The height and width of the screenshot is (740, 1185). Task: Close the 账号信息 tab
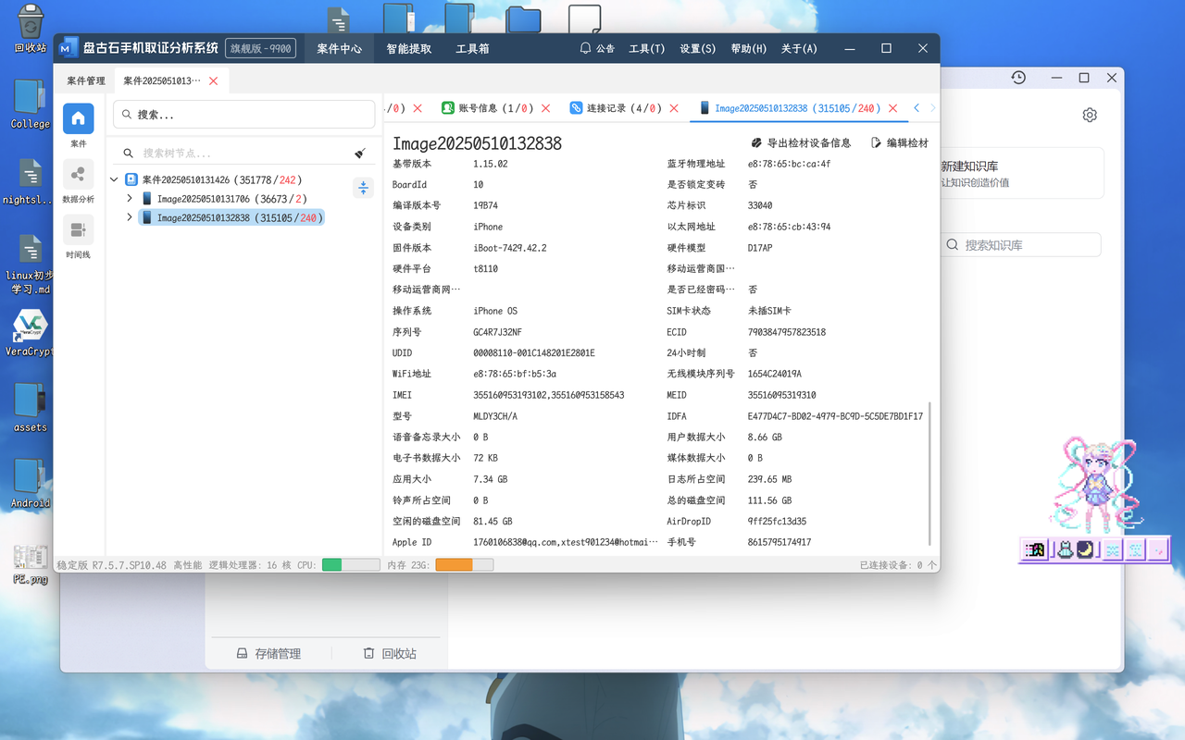tap(546, 108)
